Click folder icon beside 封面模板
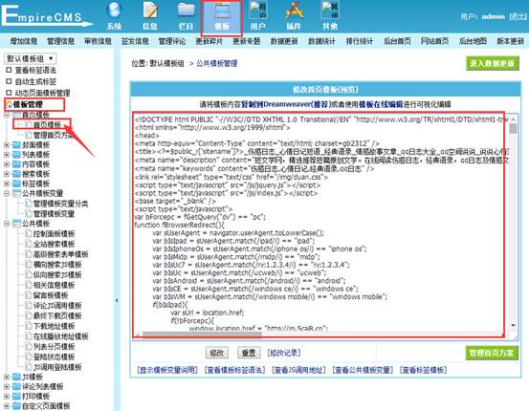Image resolution: width=529 pixels, height=411 pixels. 16,145
